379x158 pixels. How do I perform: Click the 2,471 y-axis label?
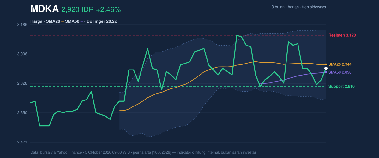[22, 142]
